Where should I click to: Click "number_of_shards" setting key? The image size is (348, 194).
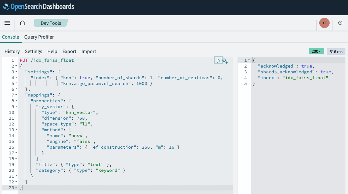tap(120, 78)
